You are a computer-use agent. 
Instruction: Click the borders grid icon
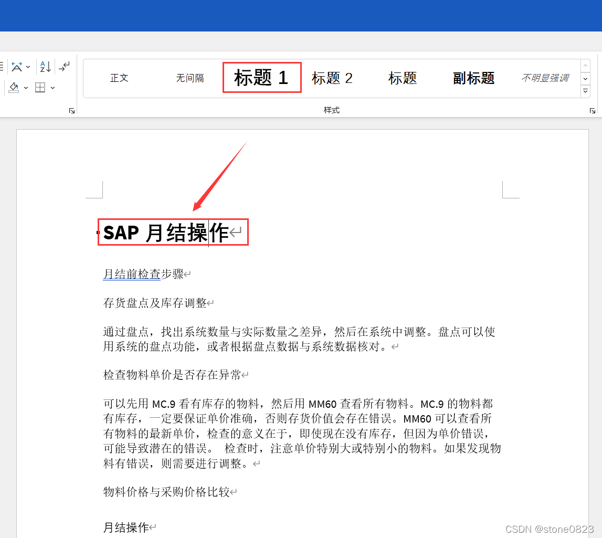pyautogui.click(x=40, y=88)
